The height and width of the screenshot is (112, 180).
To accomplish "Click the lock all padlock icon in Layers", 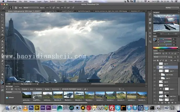I will click(x=166, y=60).
